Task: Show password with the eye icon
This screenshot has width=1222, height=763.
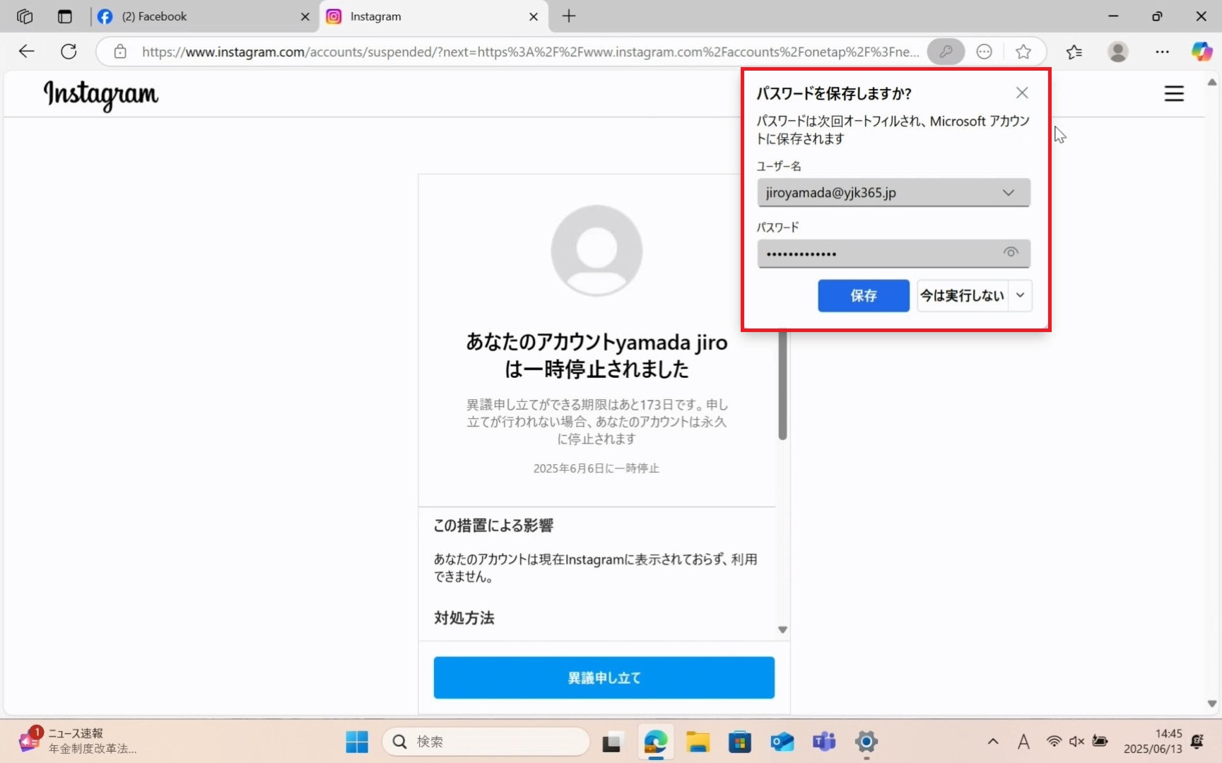Action: [1011, 253]
